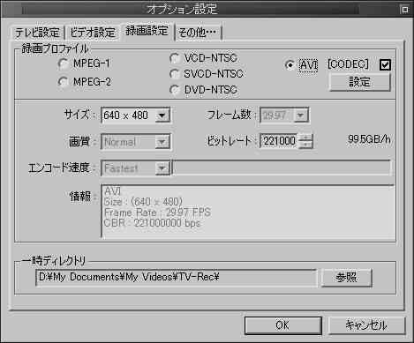Screen dimensions: 414x343
Task: Click the 参照 browse button
Action: [346, 278]
